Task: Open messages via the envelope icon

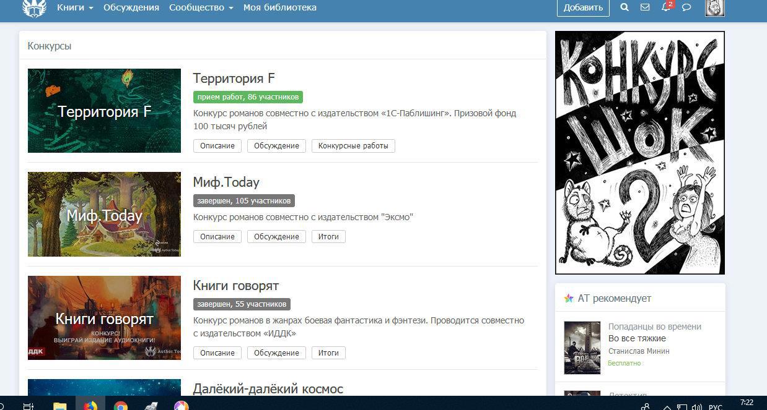Action: [x=645, y=7]
